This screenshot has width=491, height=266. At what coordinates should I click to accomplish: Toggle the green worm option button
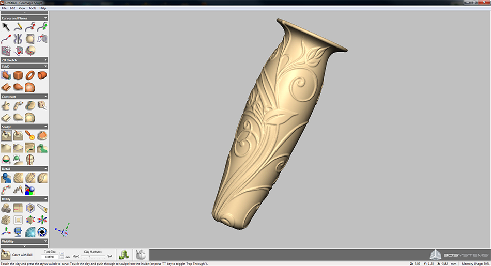124,255
